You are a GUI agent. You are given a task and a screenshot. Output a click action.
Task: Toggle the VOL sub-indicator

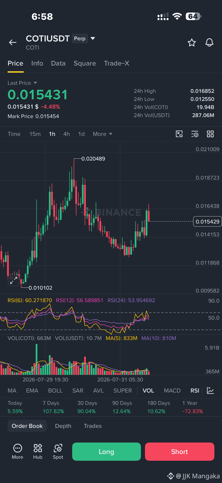(148, 390)
